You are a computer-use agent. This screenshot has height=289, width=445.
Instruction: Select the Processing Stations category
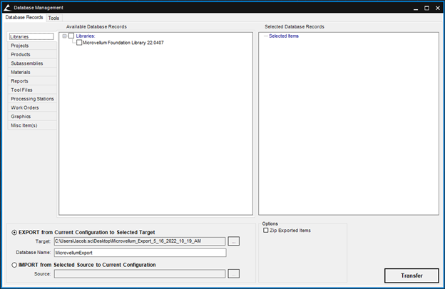click(32, 99)
